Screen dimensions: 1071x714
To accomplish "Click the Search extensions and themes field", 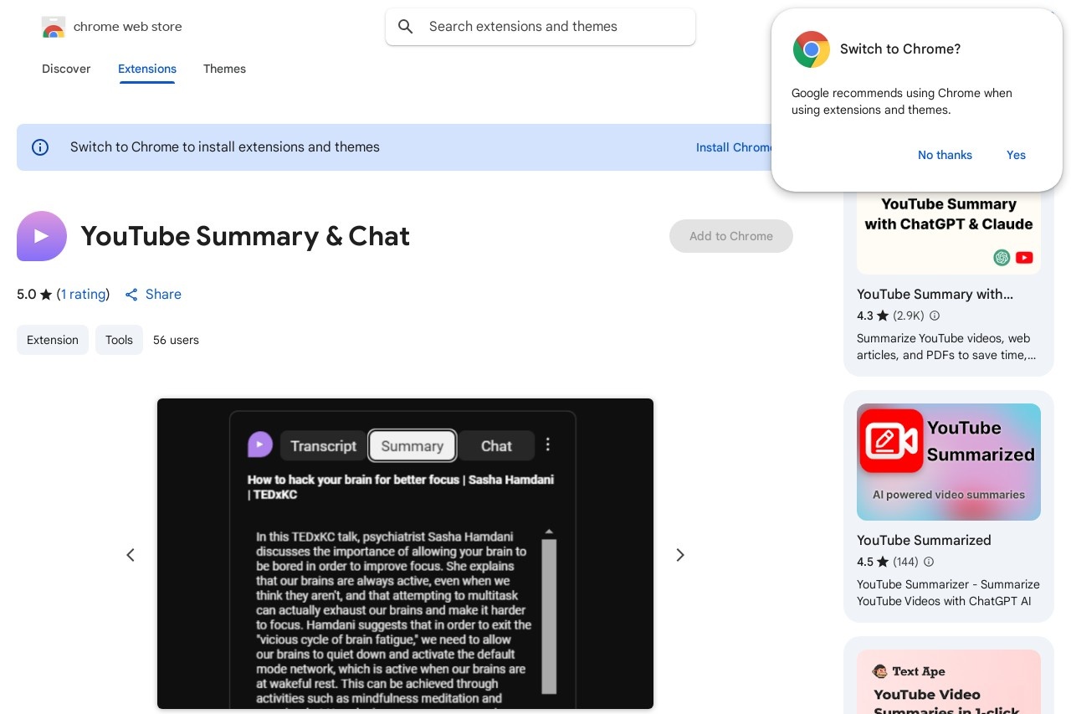I will pyautogui.click(x=541, y=27).
